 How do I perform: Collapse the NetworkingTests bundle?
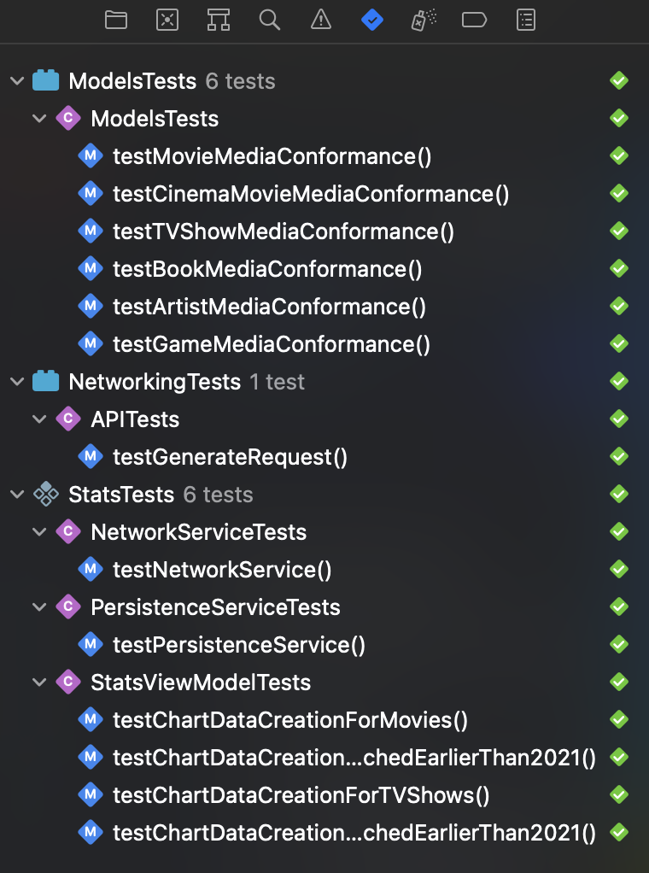click(17, 382)
